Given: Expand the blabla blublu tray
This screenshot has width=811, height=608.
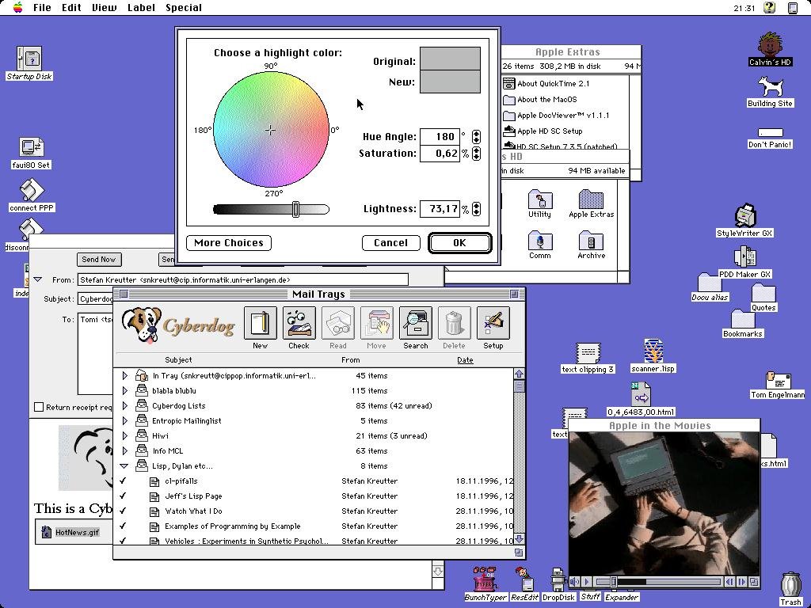Looking at the screenshot, I should [x=124, y=391].
